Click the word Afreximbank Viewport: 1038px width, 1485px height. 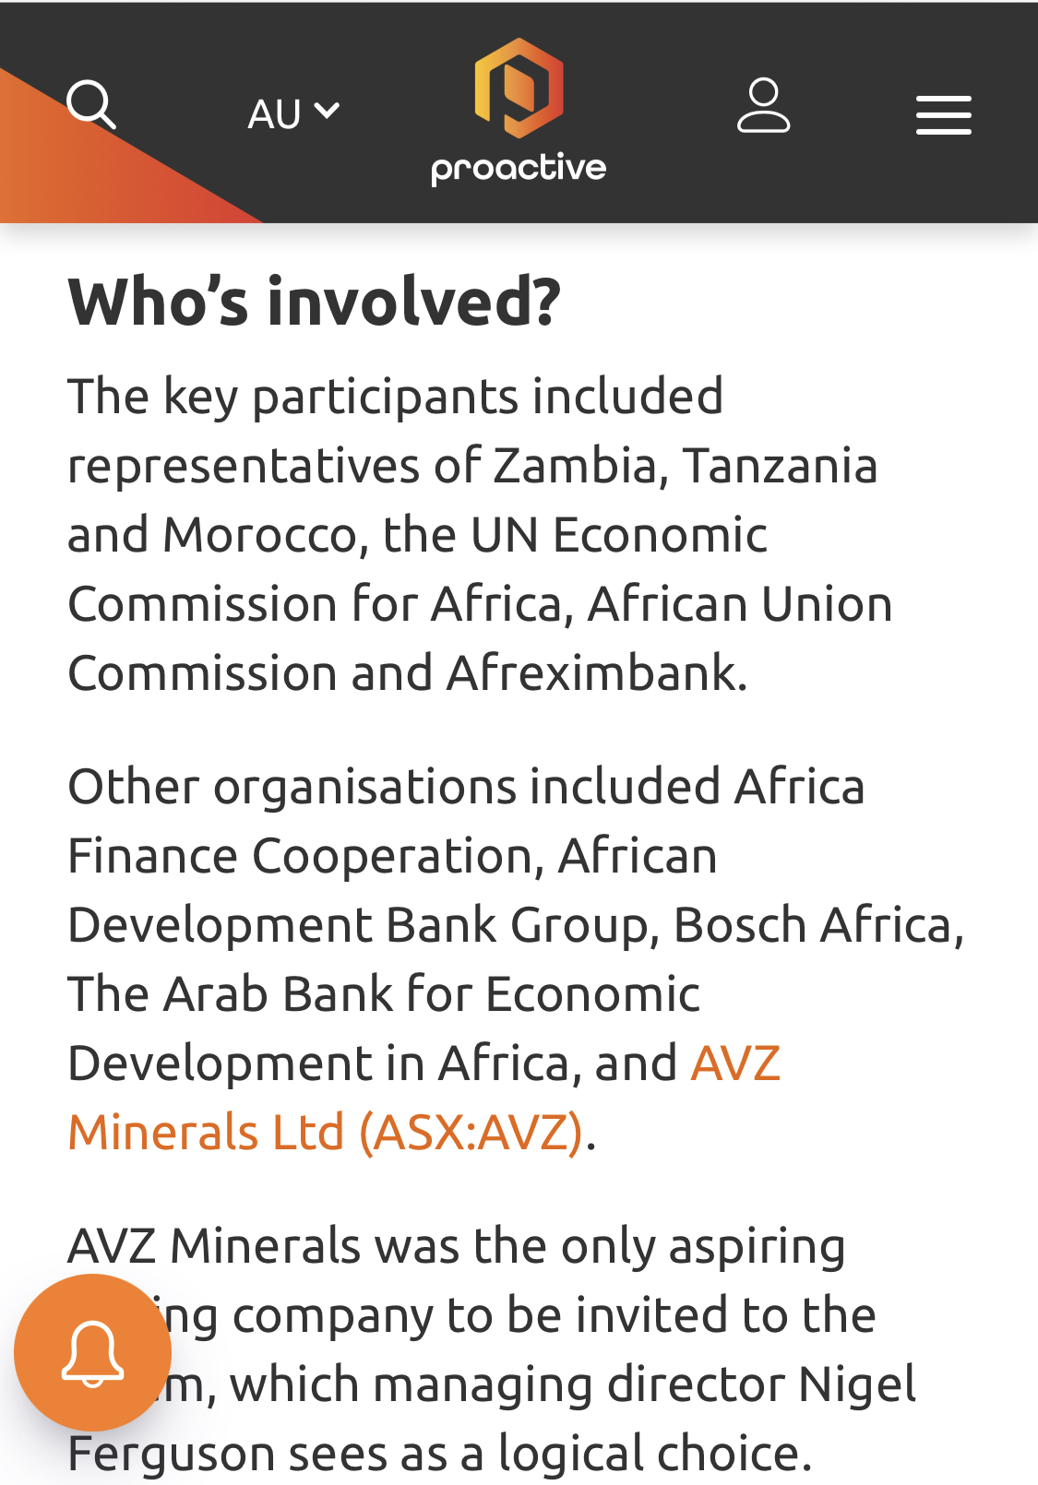[596, 673]
